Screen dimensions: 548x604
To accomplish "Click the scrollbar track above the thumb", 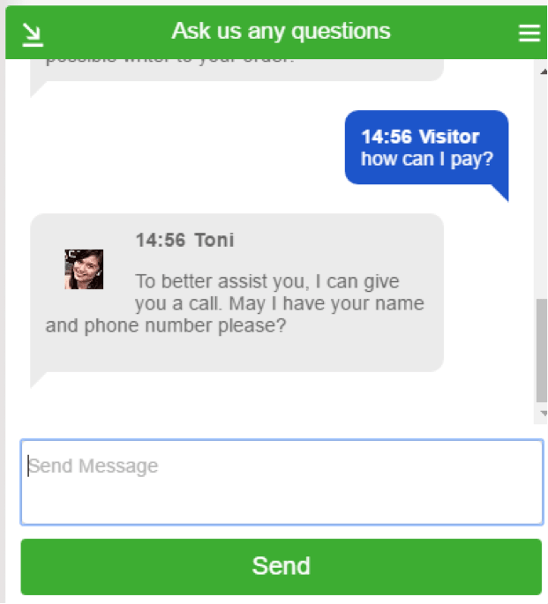I will pyautogui.click(x=542, y=187).
